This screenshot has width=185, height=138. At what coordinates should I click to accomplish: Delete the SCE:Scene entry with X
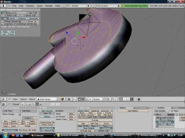119,6
